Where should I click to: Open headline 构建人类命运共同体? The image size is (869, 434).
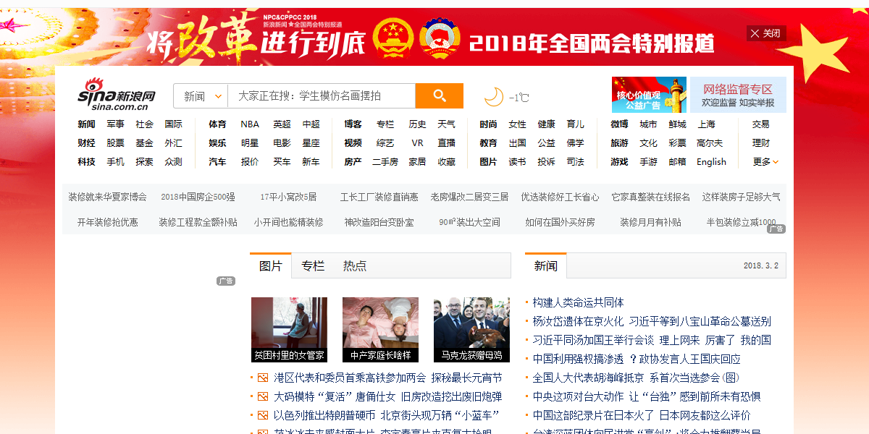click(578, 302)
